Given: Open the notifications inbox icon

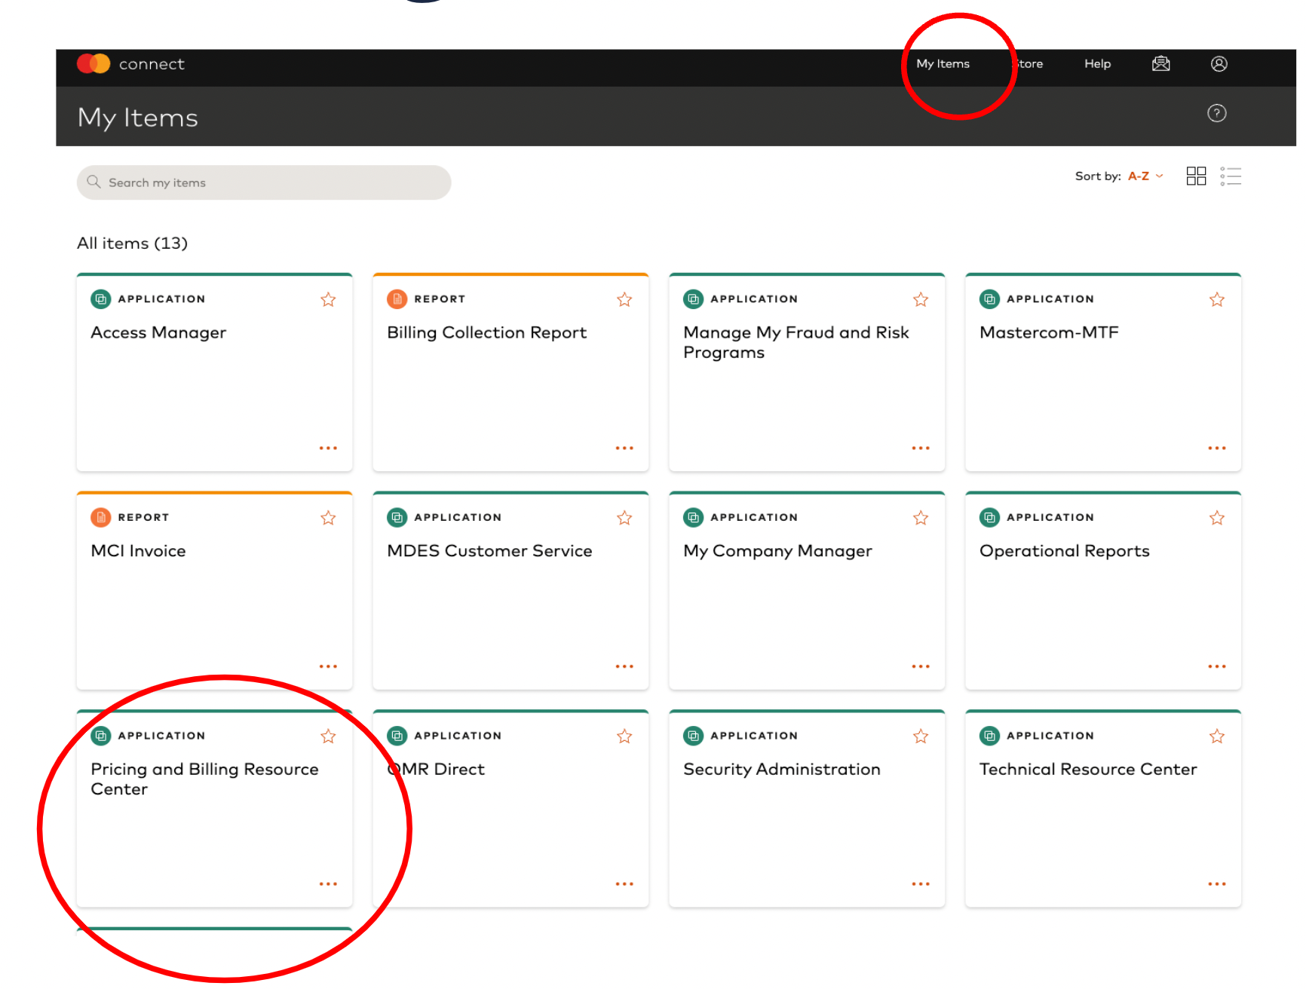Looking at the screenshot, I should coord(1160,64).
